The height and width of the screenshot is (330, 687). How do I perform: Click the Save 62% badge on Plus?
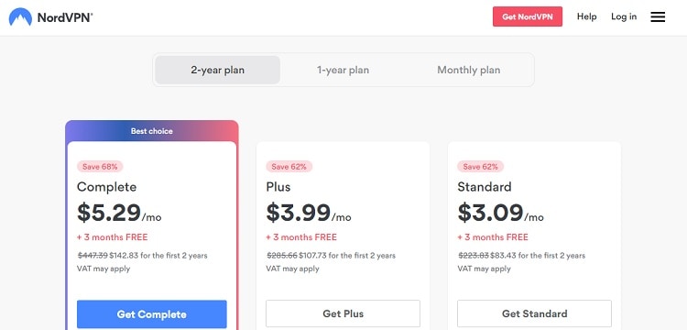point(289,167)
